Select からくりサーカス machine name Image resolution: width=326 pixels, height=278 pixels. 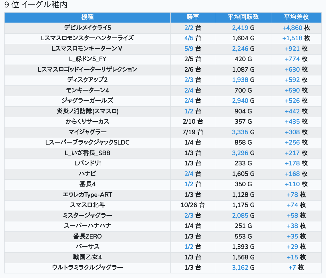88,121
